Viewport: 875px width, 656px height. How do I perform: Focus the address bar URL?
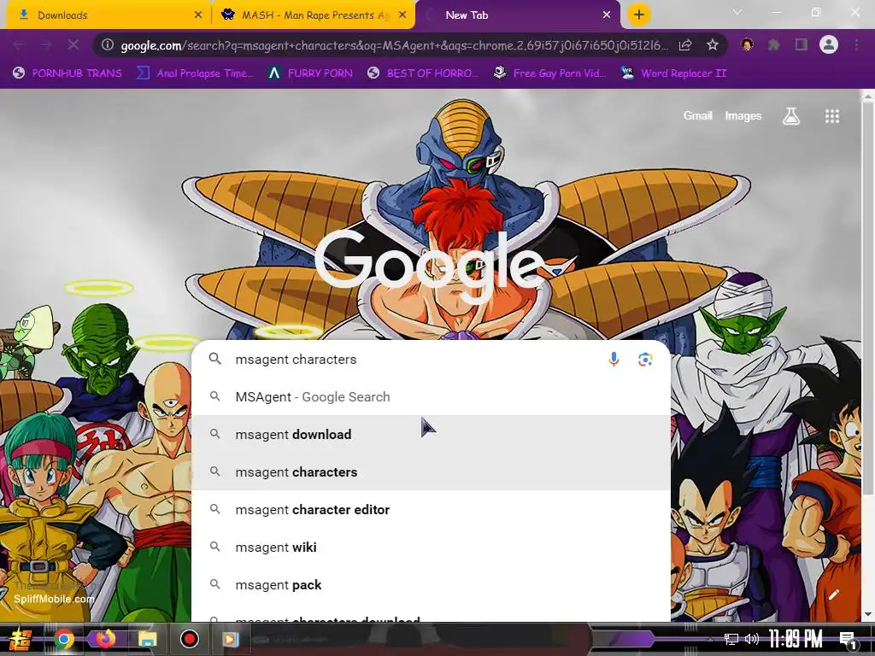(x=394, y=45)
